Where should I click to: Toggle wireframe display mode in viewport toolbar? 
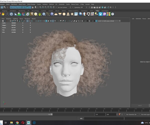44,21
